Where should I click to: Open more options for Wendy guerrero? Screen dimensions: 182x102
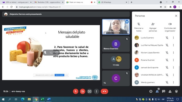coord(173,82)
